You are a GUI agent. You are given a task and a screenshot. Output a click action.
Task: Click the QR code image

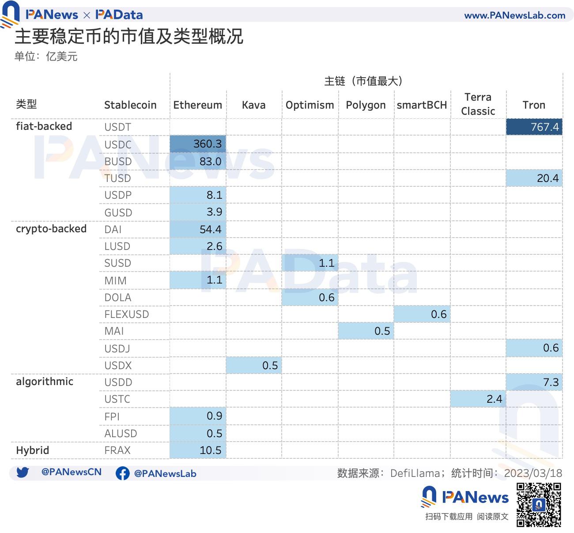click(539, 505)
